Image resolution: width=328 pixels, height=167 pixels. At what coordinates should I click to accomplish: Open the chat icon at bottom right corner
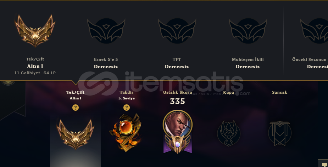(x=323, y=164)
